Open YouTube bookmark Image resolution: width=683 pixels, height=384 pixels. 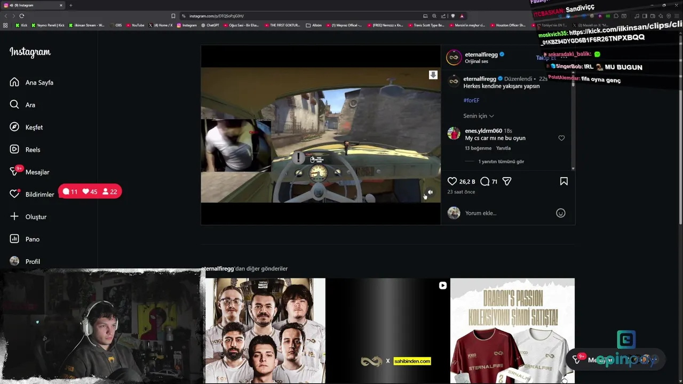pos(136,25)
